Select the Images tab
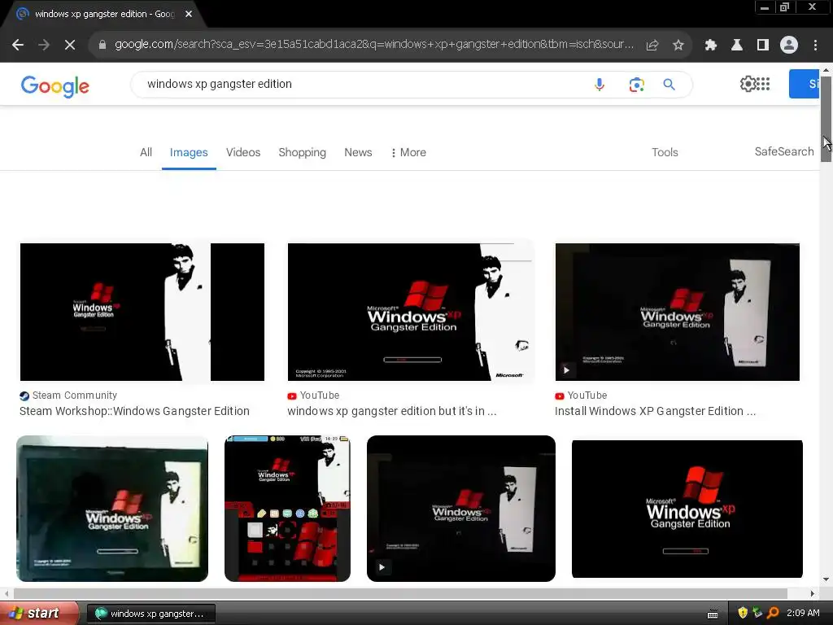Viewport: 833px width, 625px height. click(189, 152)
